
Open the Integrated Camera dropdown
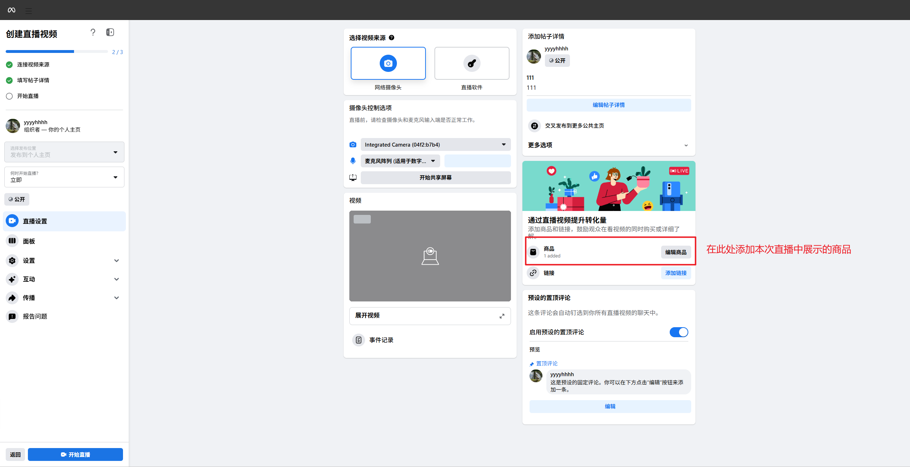436,144
